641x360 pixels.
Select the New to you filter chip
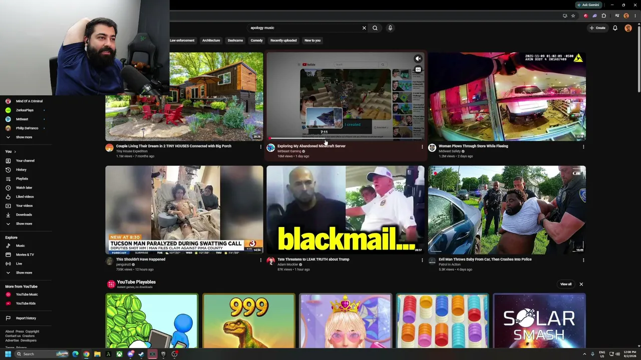[x=312, y=40]
